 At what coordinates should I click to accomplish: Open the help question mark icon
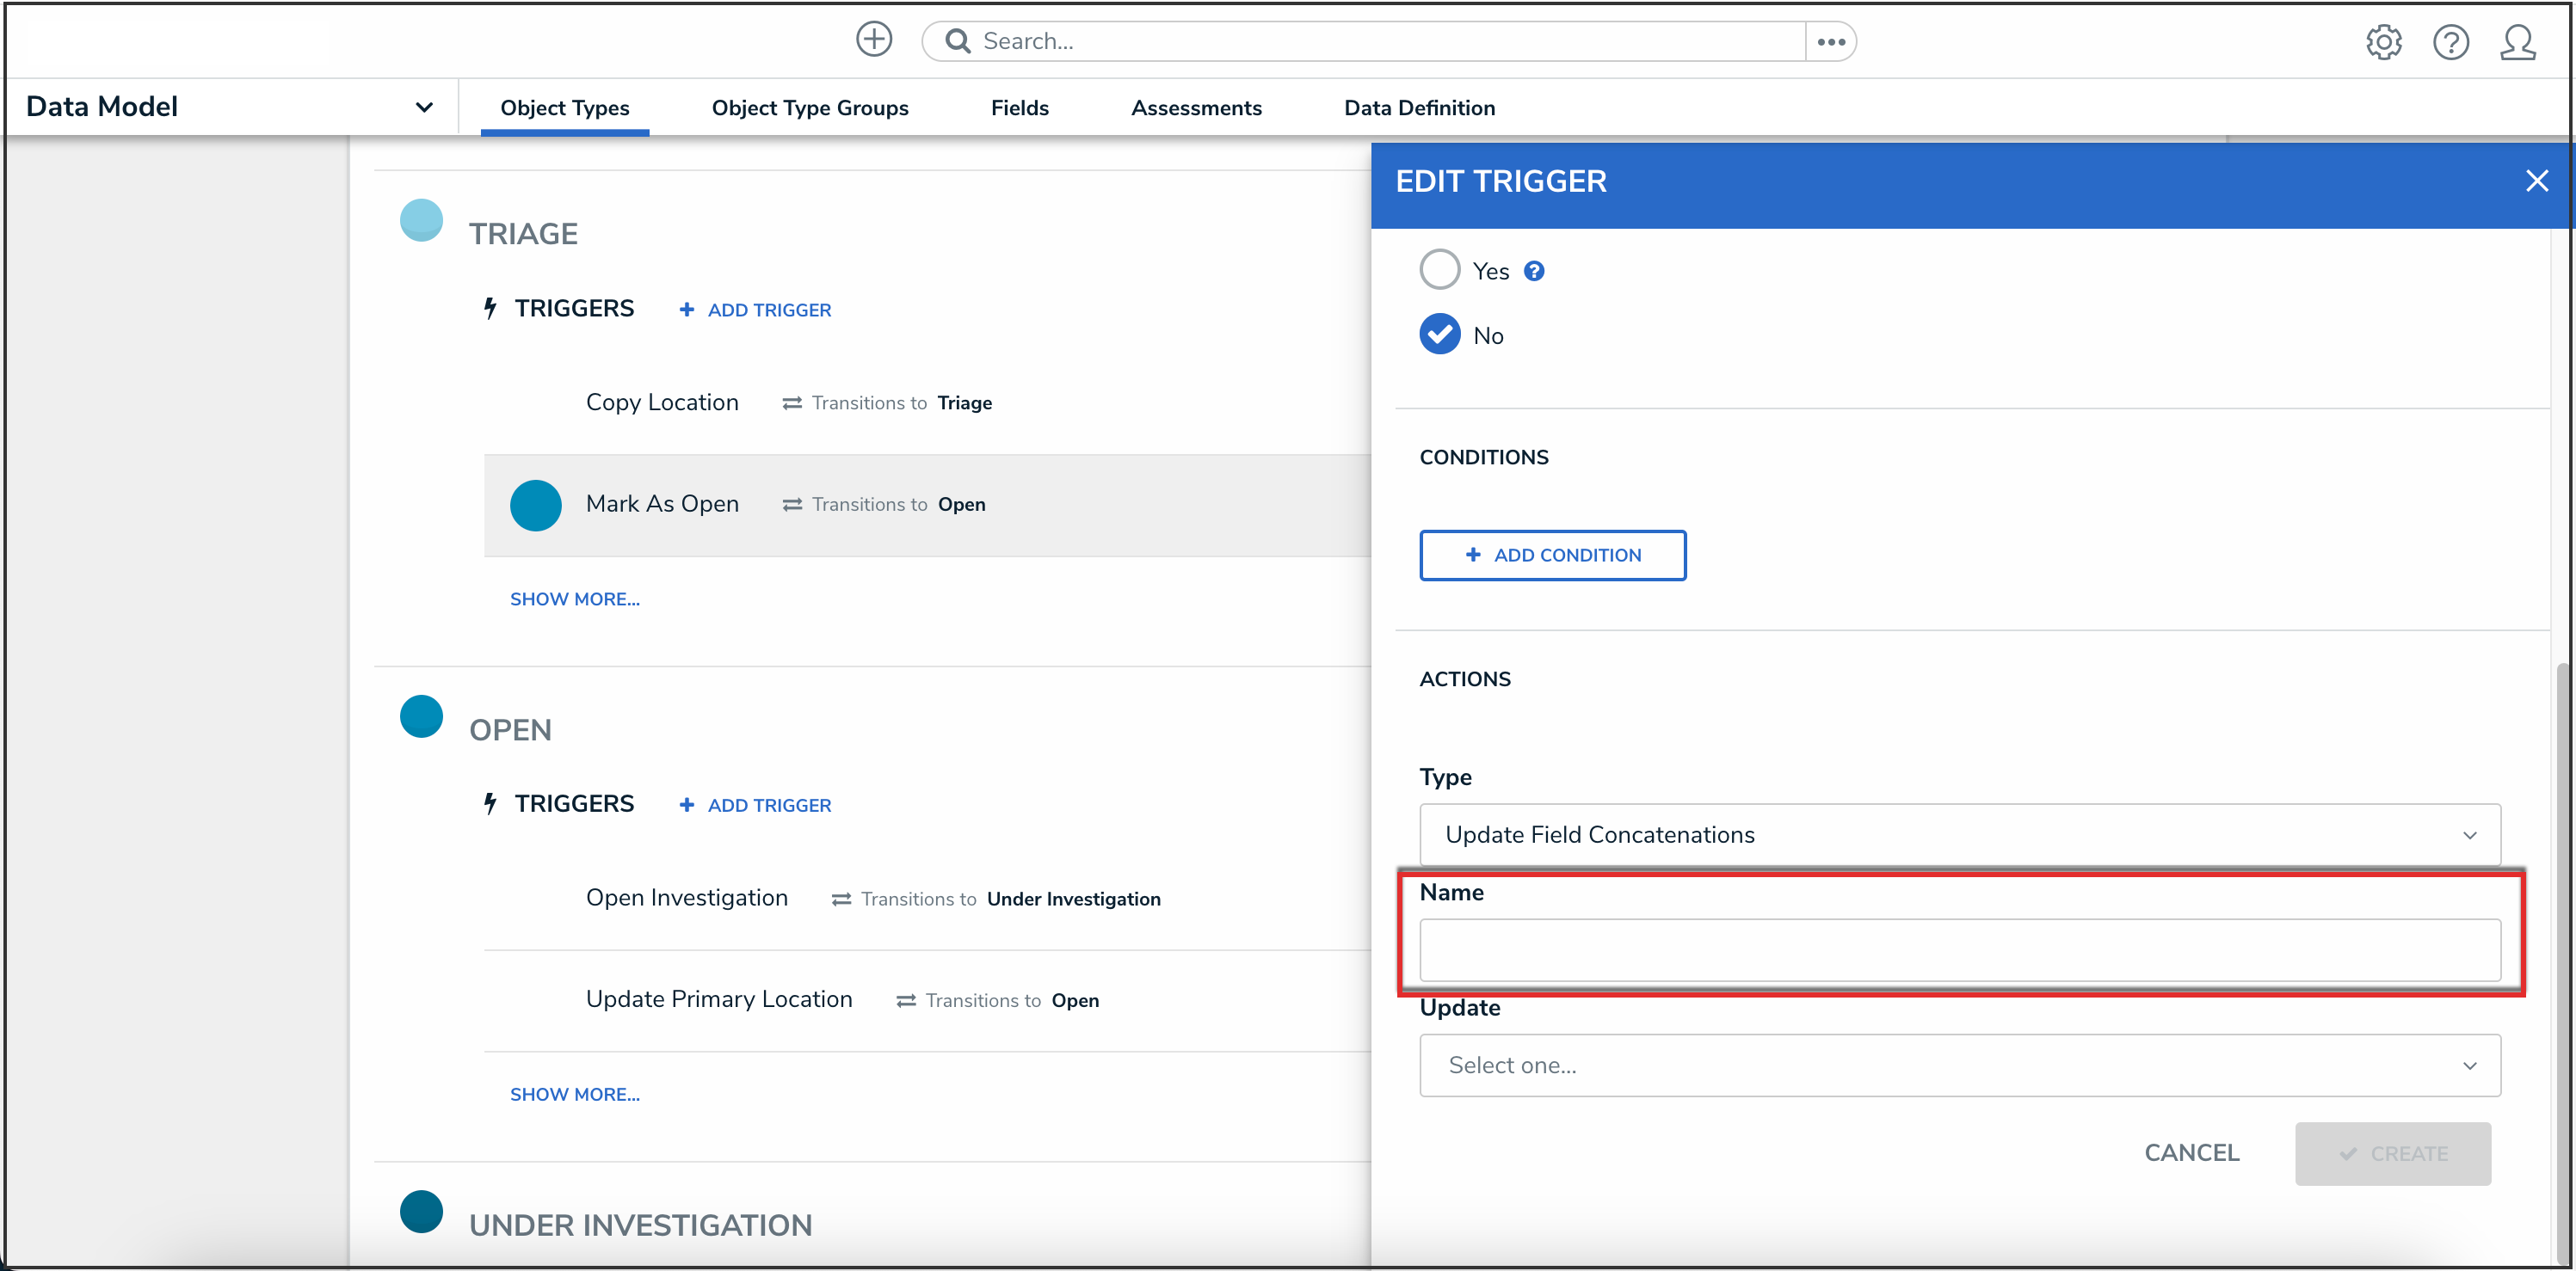[2450, 42]
